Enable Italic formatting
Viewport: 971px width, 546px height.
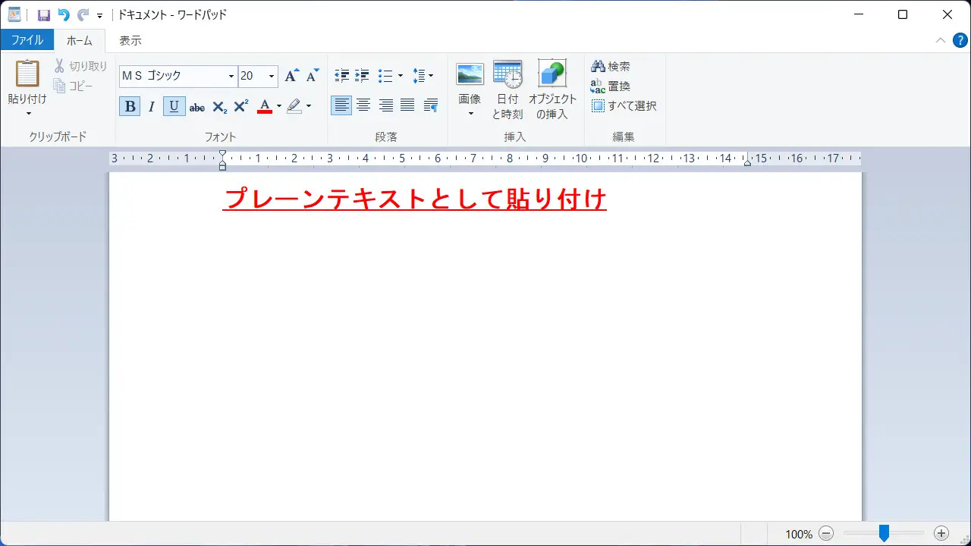point(152,107)
